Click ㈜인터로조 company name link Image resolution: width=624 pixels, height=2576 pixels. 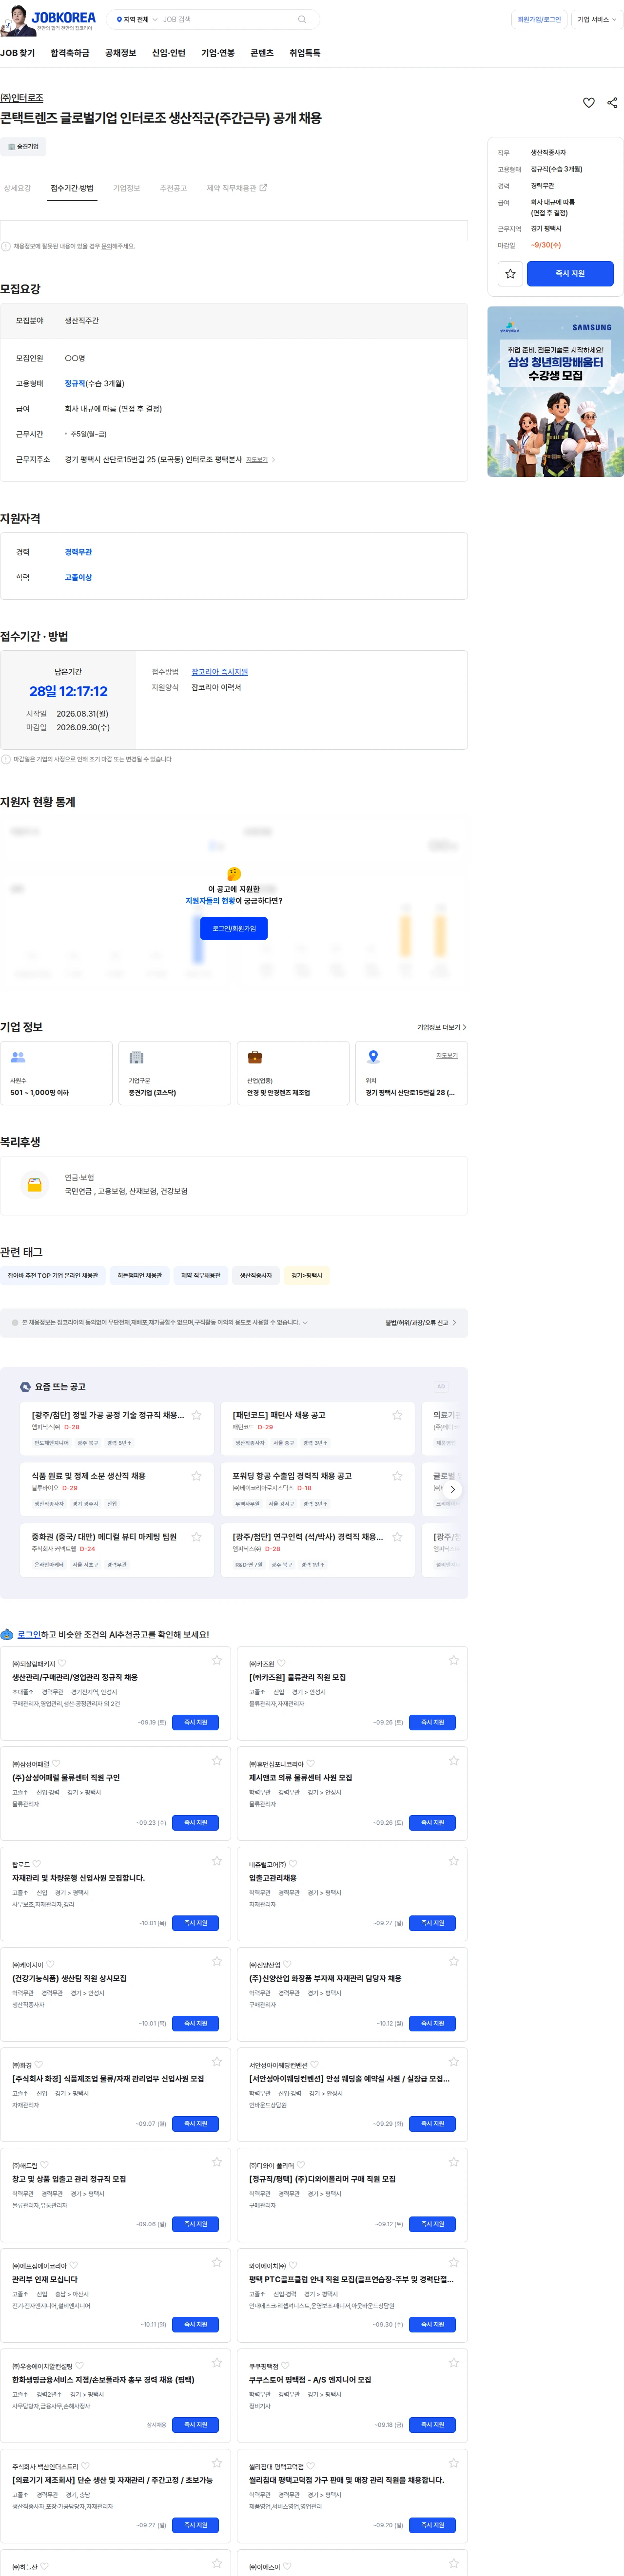(x=22, y=98)
